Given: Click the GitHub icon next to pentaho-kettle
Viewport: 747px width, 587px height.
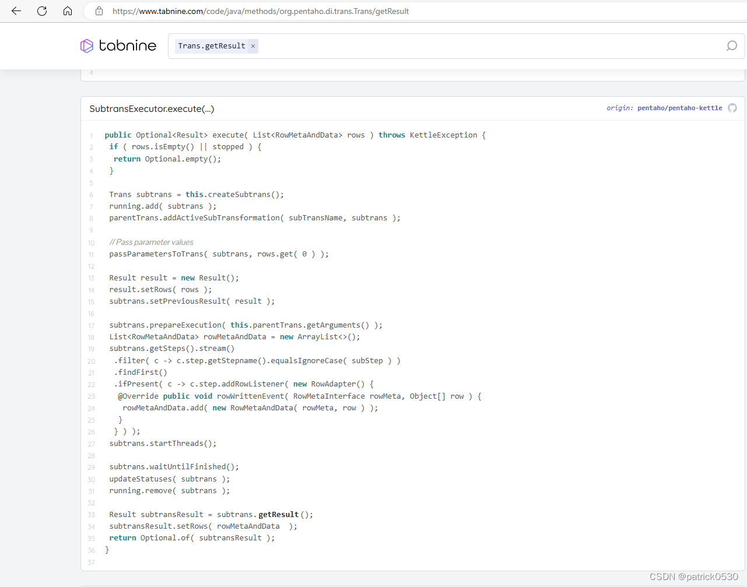Looking at the screenshot, I should point(732,108).
